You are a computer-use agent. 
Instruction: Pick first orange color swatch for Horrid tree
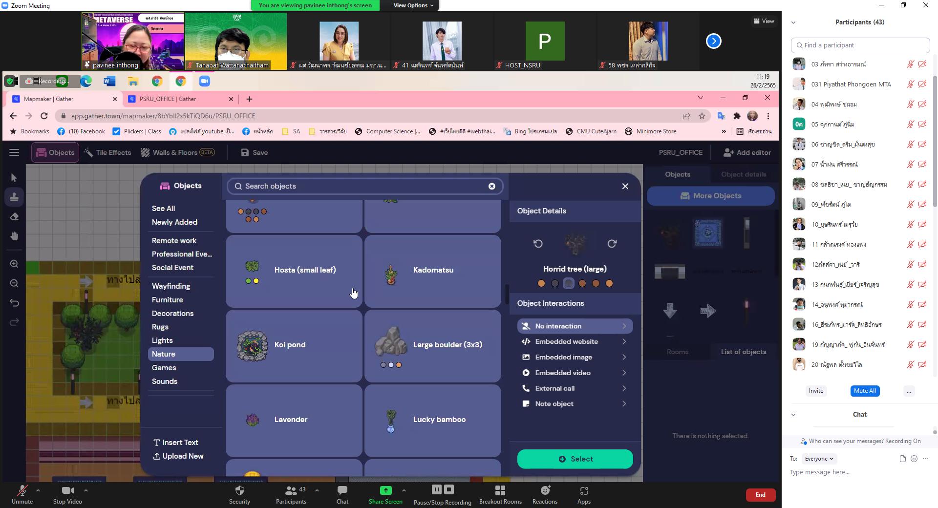click(x=541, y=283)
